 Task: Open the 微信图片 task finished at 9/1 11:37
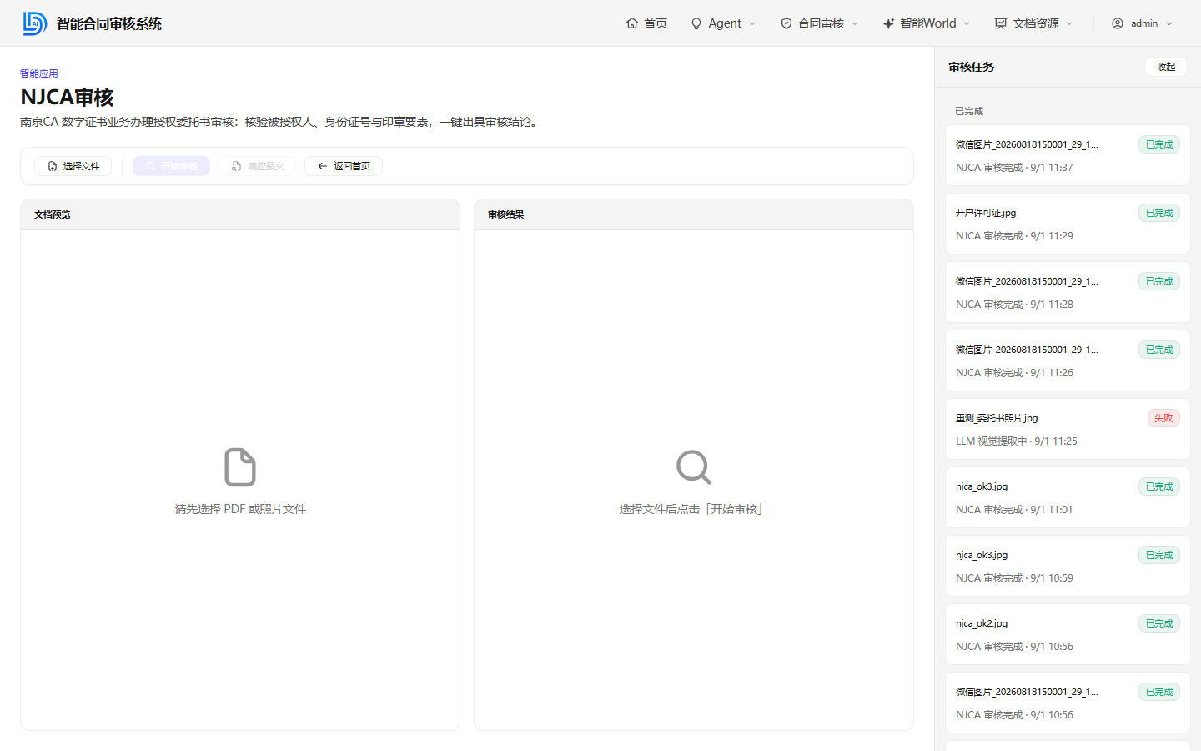click(x=1068, y=155)
